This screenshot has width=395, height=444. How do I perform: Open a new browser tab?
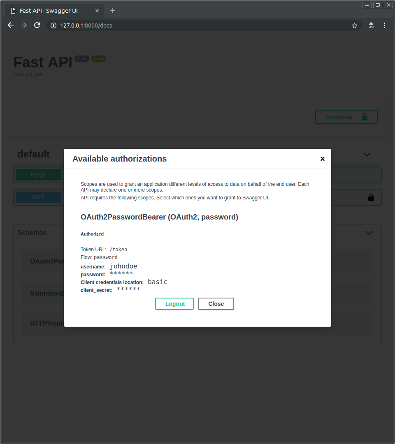point(113,11)
